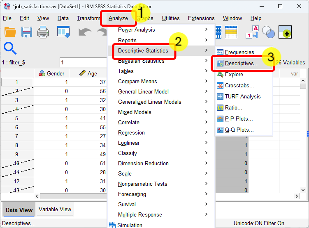Click the Q-Q Plots icon
This screenshot has height=228, width=309.
point(220,130)
